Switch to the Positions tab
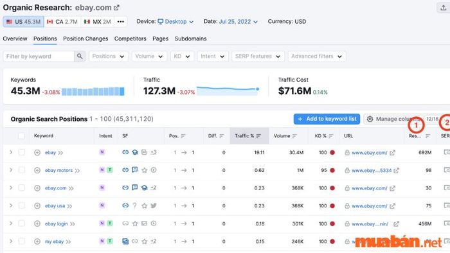 coord(45,39)
